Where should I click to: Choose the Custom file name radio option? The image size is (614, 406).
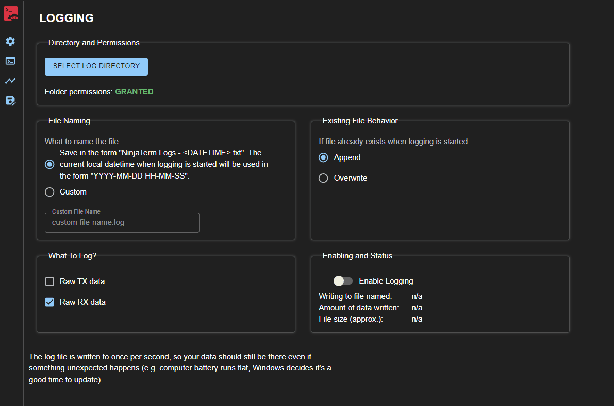(x=49, y=192)
